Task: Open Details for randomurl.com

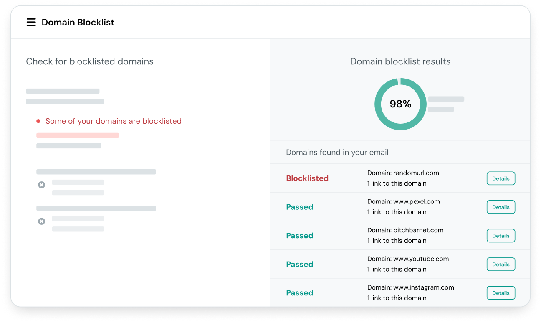Action: 501,178
